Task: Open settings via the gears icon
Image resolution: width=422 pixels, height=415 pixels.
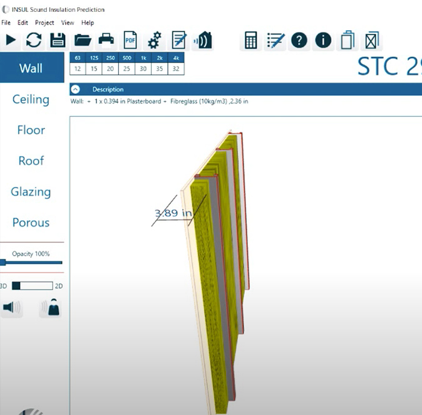Action: [x=155, y=41]
